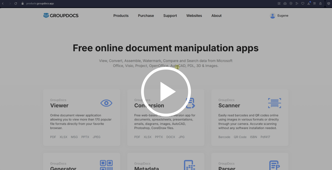Open the About menu
The width and height of the screenshot is (332, 170).
(216, 16)
